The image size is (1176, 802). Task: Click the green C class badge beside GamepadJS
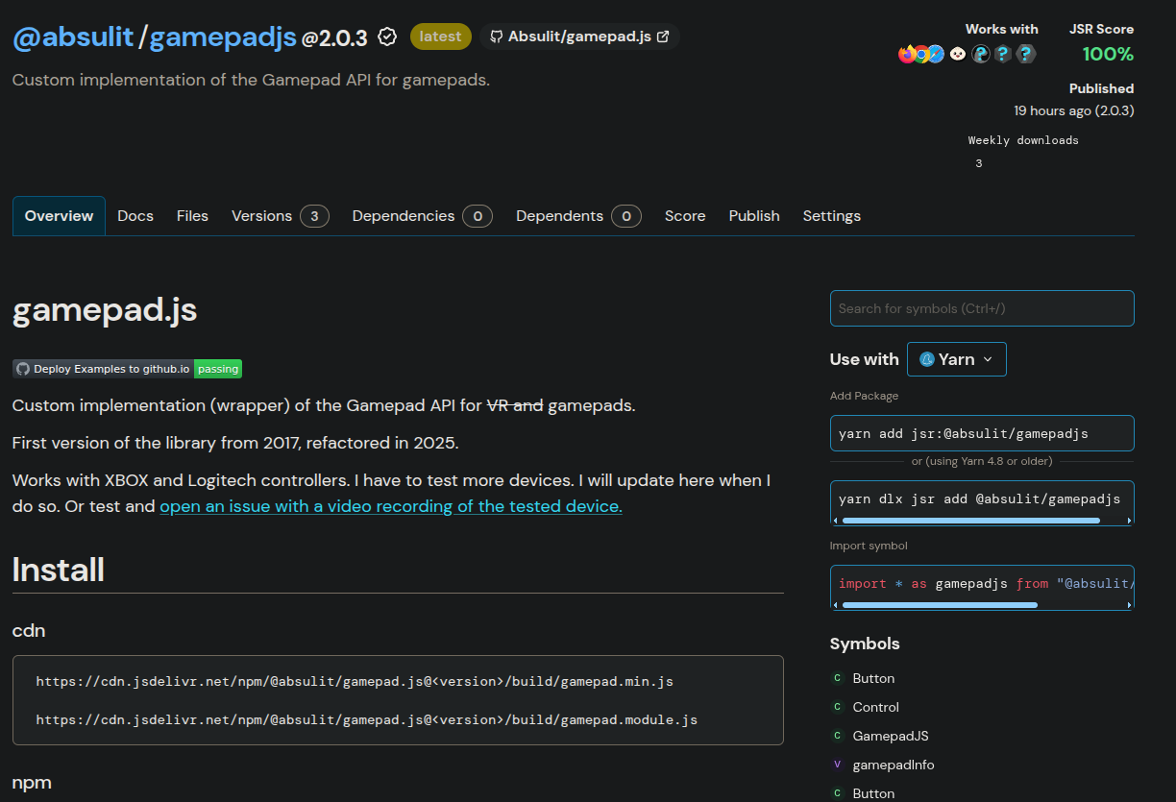click(837, 736)
